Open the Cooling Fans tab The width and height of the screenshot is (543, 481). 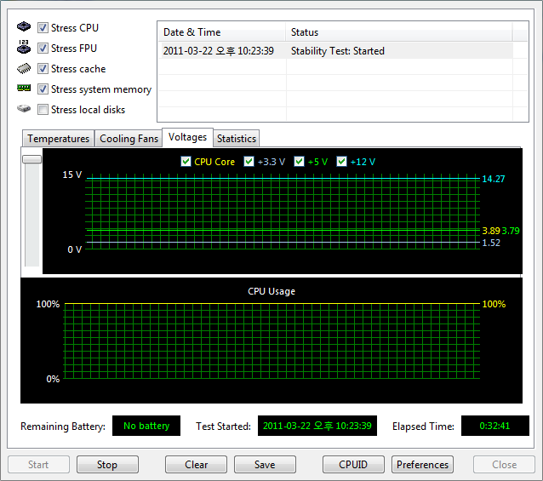129,139
